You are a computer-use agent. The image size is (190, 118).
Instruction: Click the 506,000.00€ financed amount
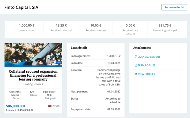pyautogui.click(x=16, y=106)
